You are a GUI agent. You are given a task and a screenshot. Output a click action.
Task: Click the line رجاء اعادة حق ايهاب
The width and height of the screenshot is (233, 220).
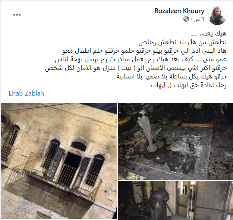189,85
